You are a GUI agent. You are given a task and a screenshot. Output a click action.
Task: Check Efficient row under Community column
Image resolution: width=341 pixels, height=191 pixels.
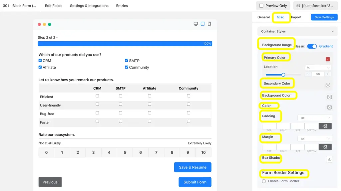point(188,96)
